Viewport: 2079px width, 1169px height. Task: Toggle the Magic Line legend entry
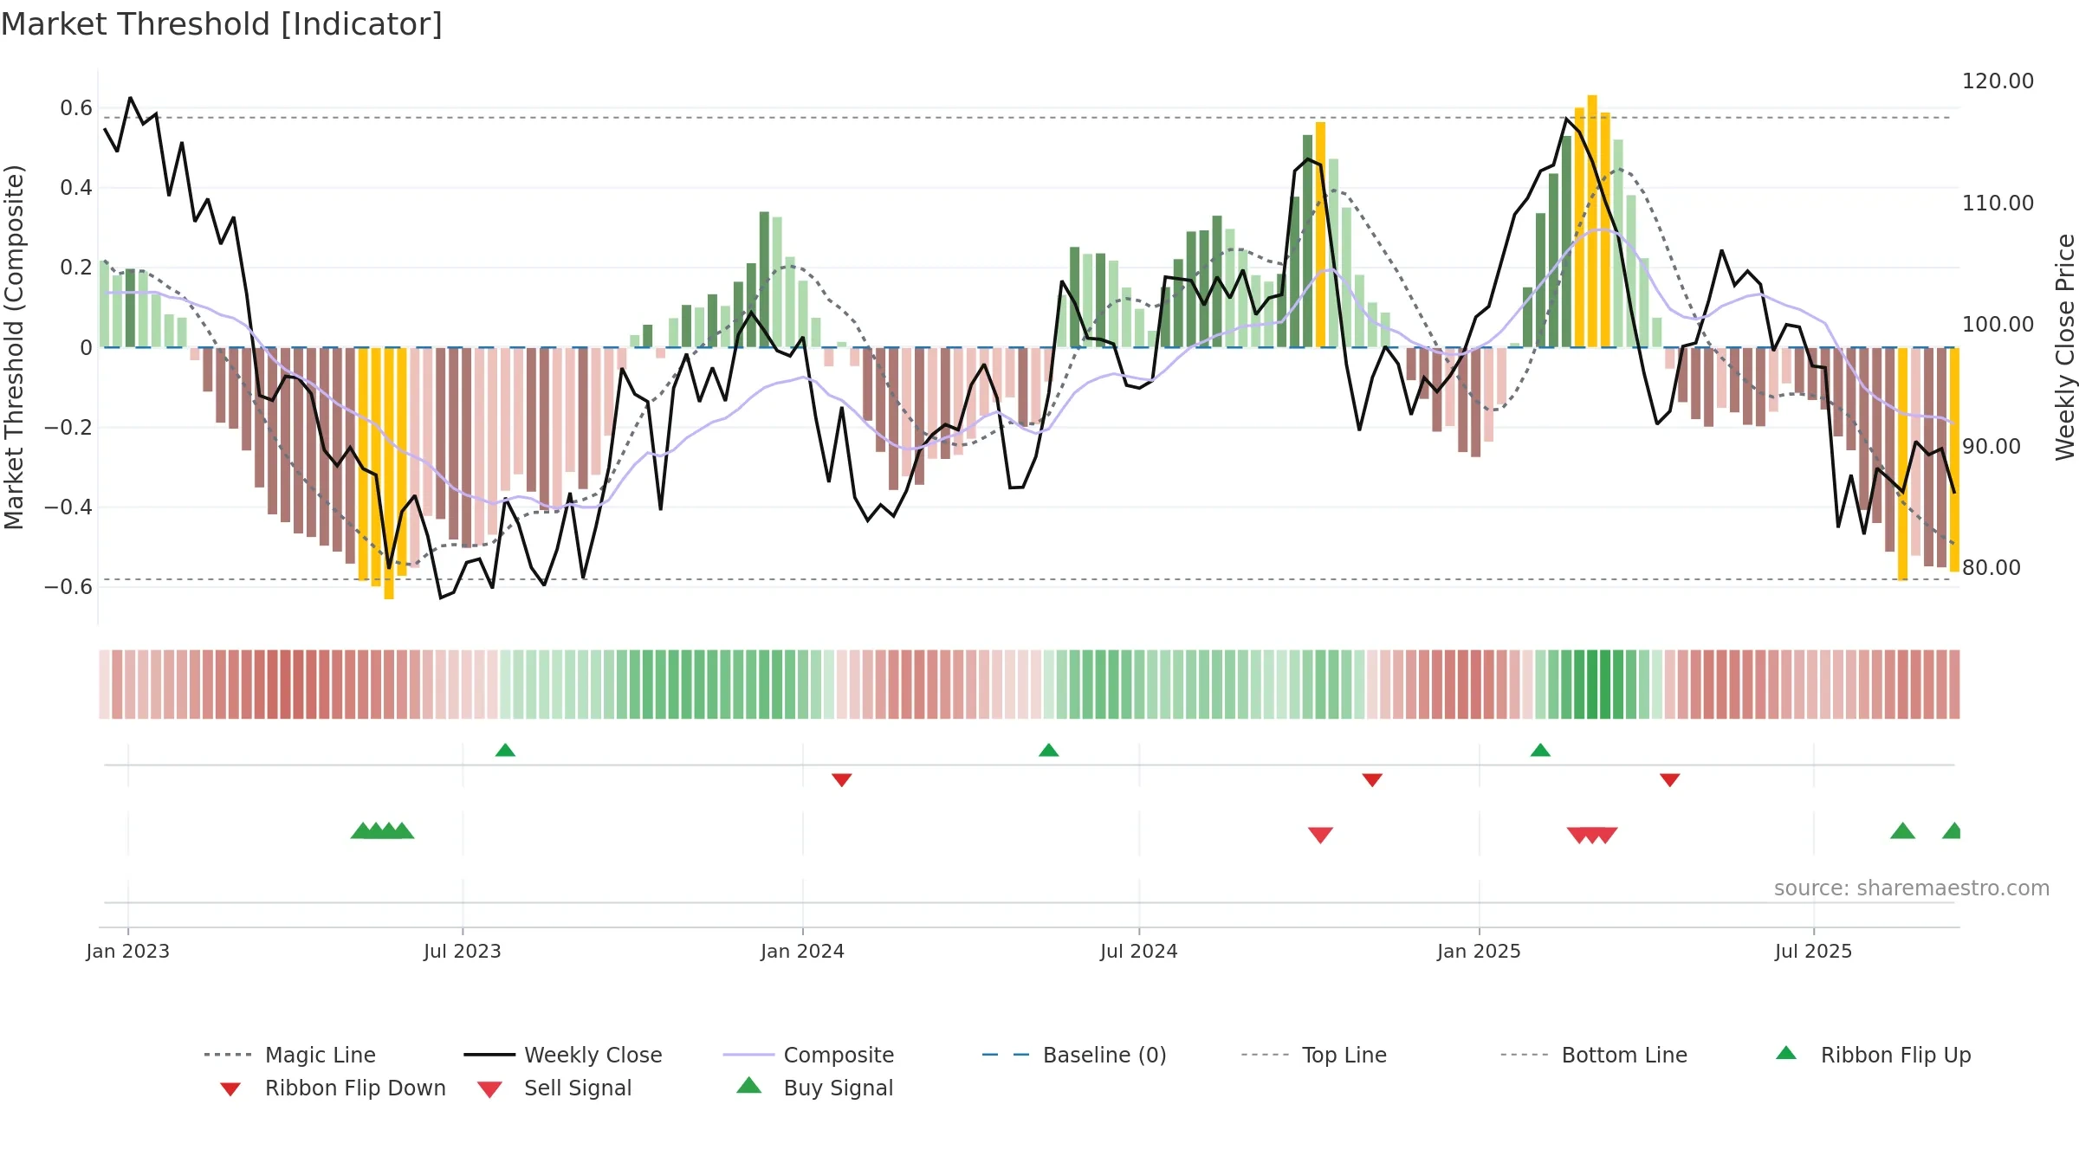click(x=289, y=1055)
